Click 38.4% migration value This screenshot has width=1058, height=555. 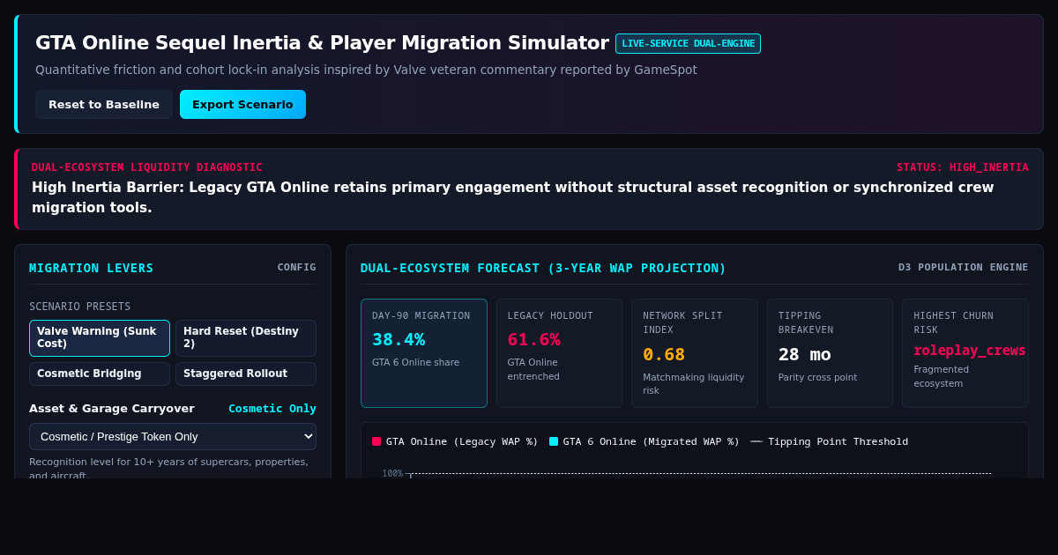399,339
